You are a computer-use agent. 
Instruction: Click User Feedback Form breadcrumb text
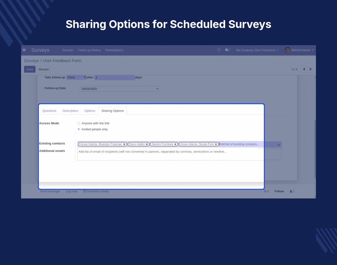(x=62, y=61)
